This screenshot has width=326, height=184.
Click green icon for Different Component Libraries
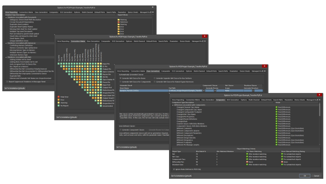point(277,131)
